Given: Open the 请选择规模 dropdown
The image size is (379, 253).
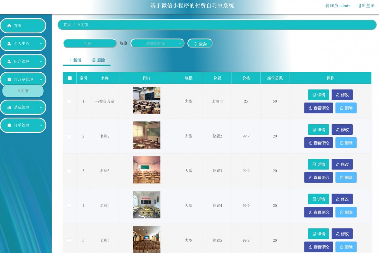Looking at the screenshot, I should [x=158, y=43].
